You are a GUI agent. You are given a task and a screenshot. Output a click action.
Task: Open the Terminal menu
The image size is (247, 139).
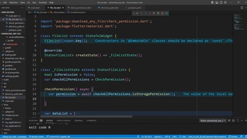(x=42, y=3)
